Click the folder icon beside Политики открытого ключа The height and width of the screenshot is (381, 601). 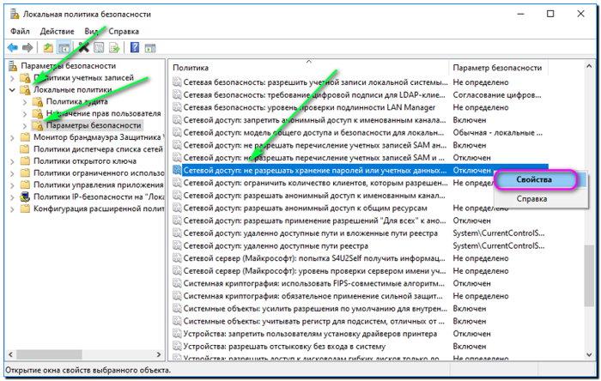25,161
